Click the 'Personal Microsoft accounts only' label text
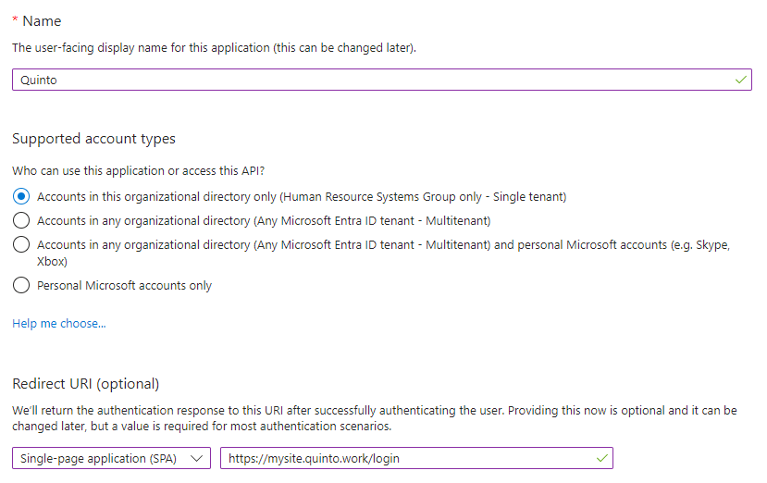Screen dimensions: 767x483 [124, 286]
